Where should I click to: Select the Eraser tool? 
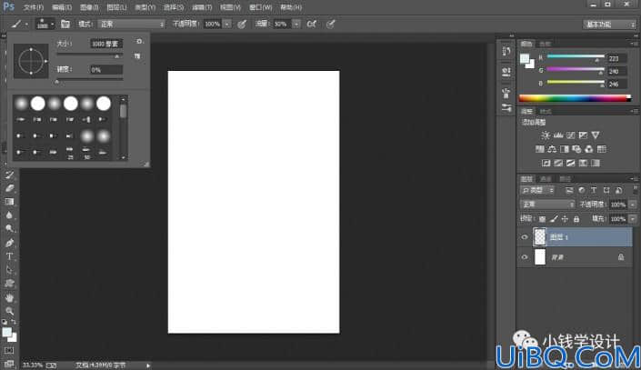pos(9,188)
